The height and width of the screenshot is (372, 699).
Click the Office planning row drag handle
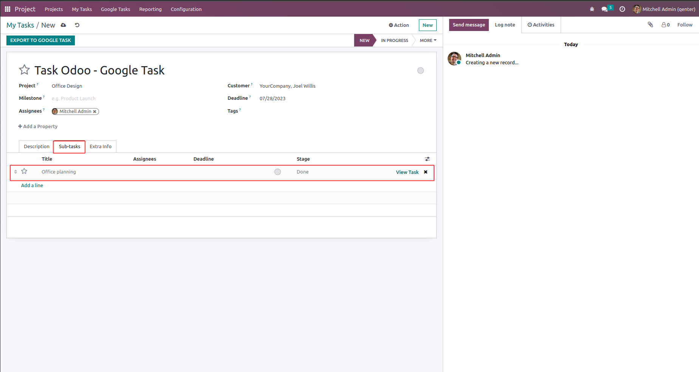(x=15, y=172)
